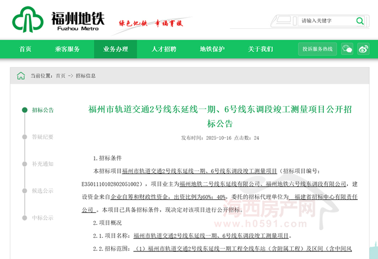This screenshot has height=259, width=378.
Task: Click the home icon in the breadcrumb
Action: point(21,76)
